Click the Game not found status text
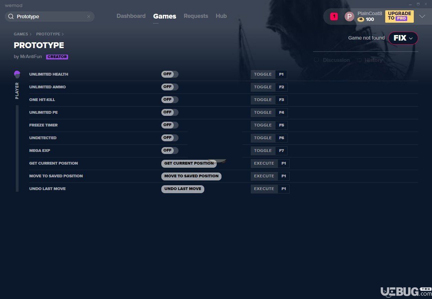Screen dimensions: 432x299 [x=366, y=38]
